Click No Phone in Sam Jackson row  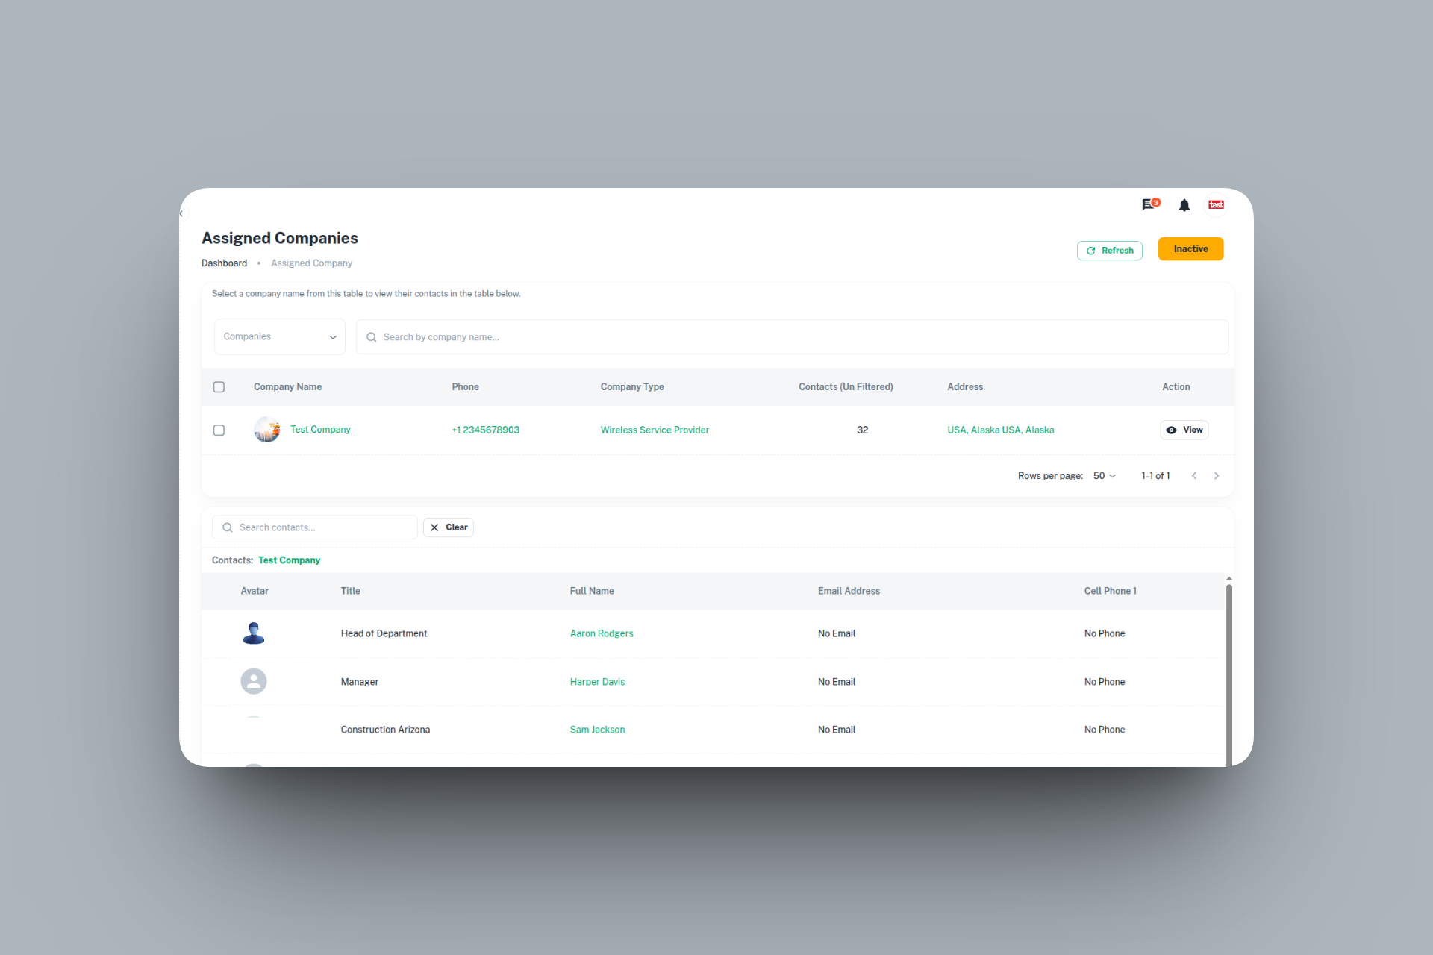coord(1105,730)
